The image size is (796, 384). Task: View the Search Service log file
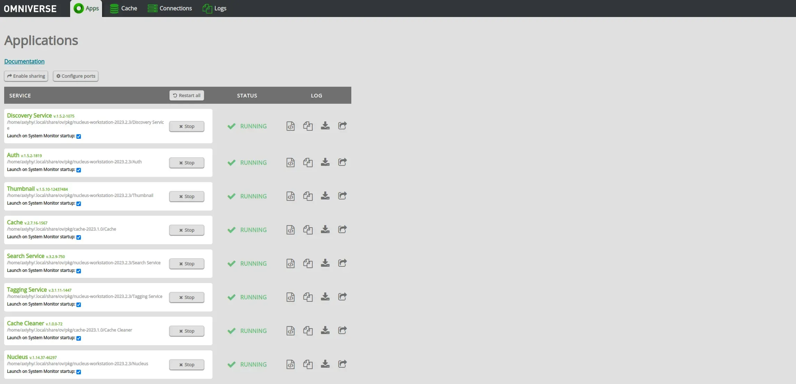coord(291,263)
